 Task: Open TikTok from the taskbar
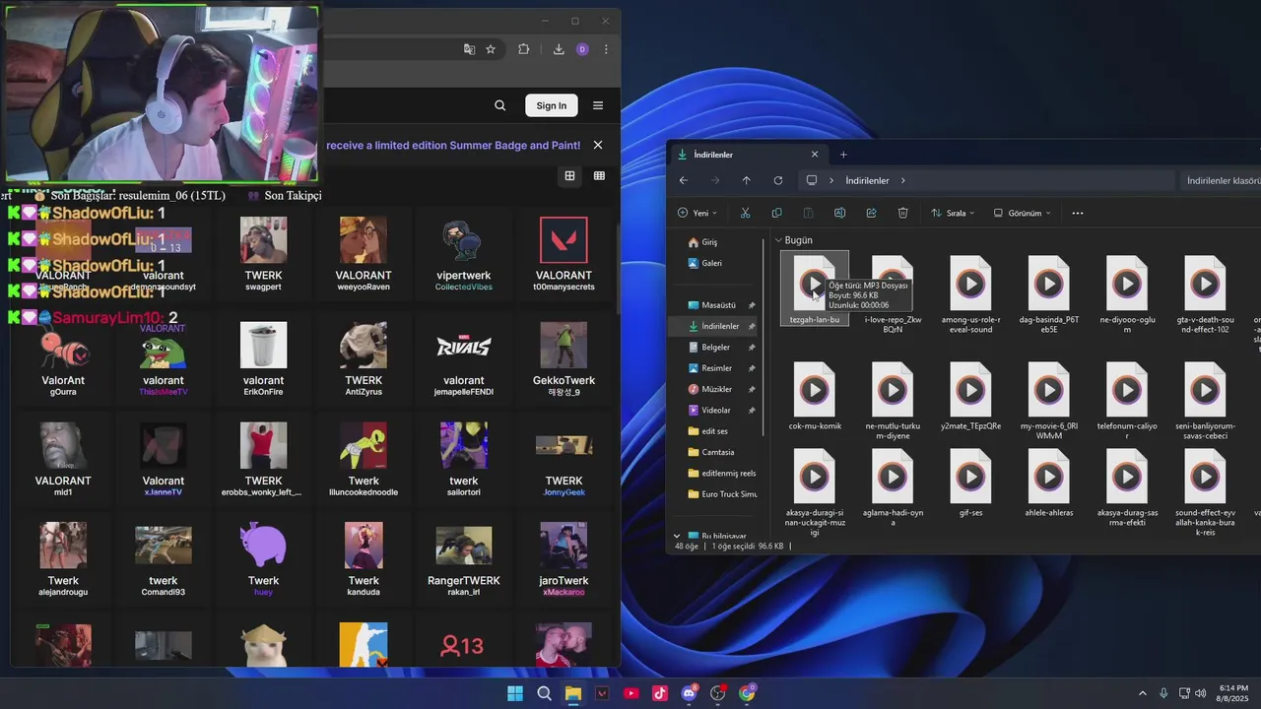point(660,693)
